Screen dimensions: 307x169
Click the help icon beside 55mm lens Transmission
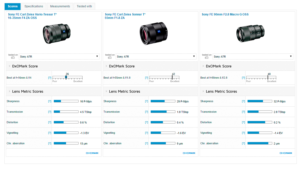pyautogui.click(x=146, y=112)
